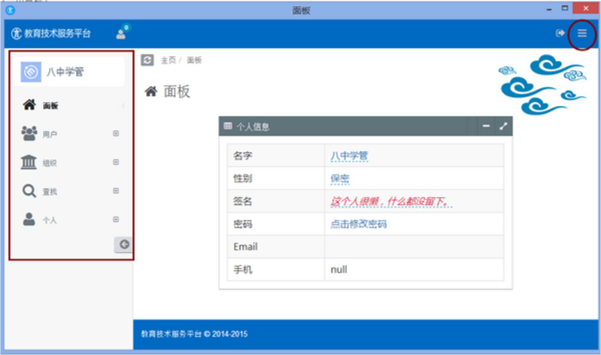Edit the name value 八中学管

(x=349, y=156)
